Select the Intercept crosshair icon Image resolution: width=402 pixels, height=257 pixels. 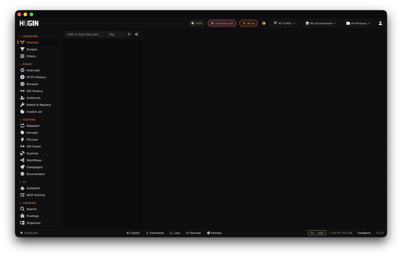point(22,70)
